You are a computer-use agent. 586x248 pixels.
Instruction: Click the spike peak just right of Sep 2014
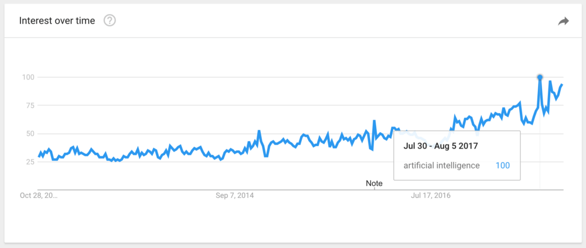point(259,131)
